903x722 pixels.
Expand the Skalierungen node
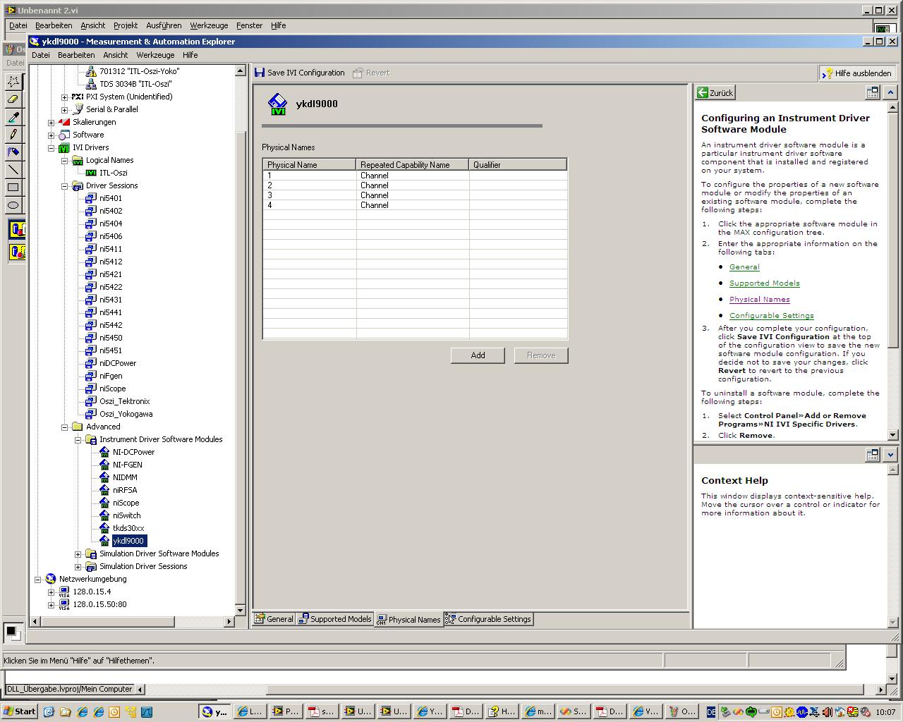pyautogui.click(x=51, y=123)
